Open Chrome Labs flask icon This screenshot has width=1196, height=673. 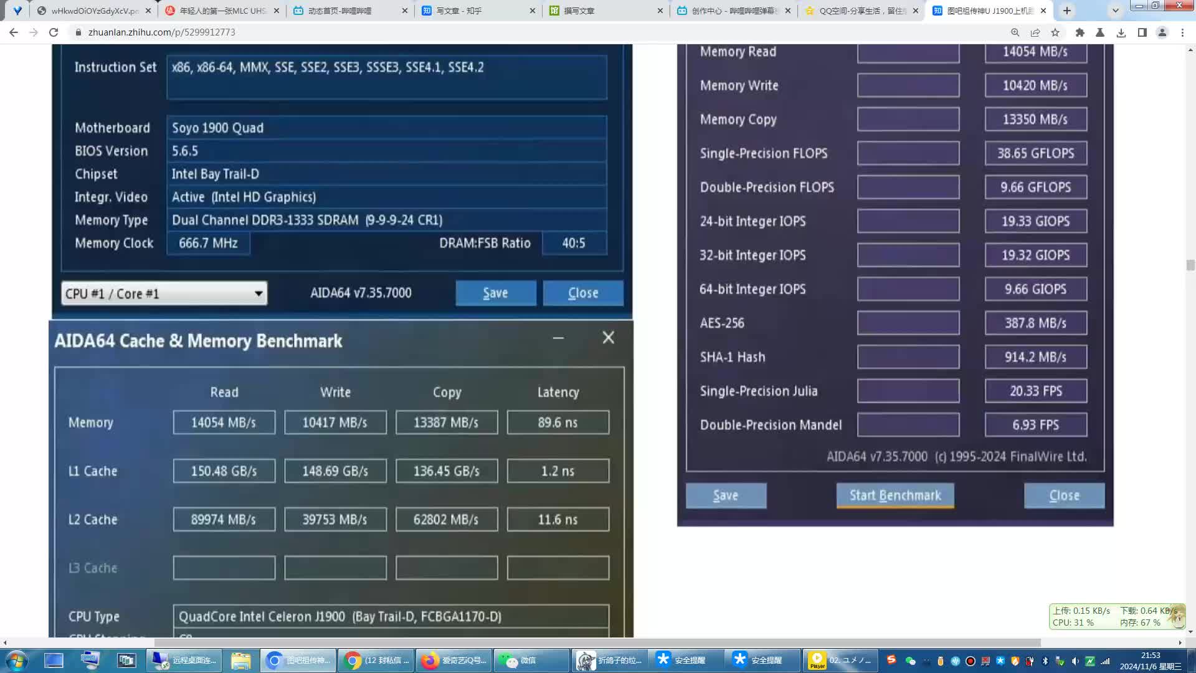[1100, 32]
